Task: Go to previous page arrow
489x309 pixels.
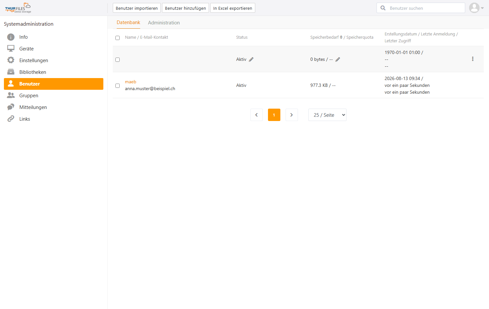Action: click(257, 115)
